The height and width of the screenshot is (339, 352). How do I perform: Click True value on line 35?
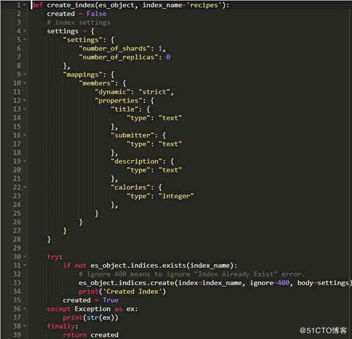click(x=111, y=300)
